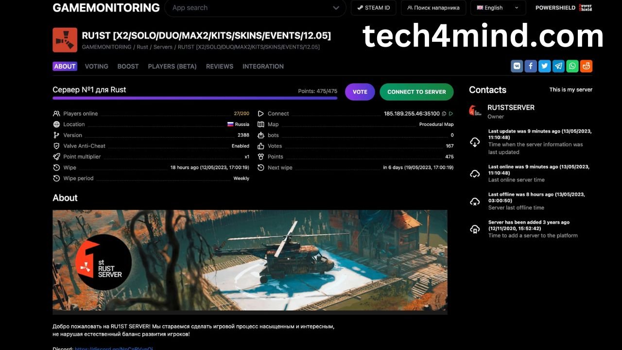This screenshot has height=350, width=622.
Task: Click the CONNECT TO SERVER button
Action: (416, 92)
